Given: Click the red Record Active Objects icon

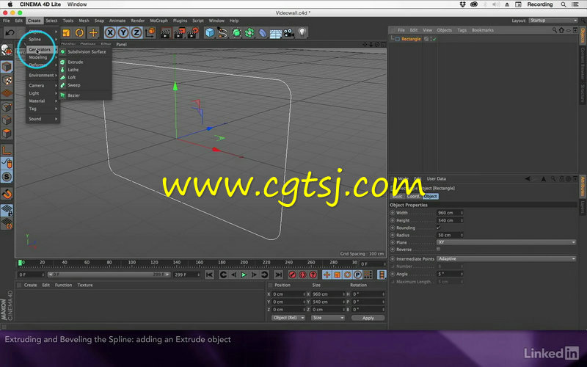Looking at the screenshot, I should tap(292, 275).
